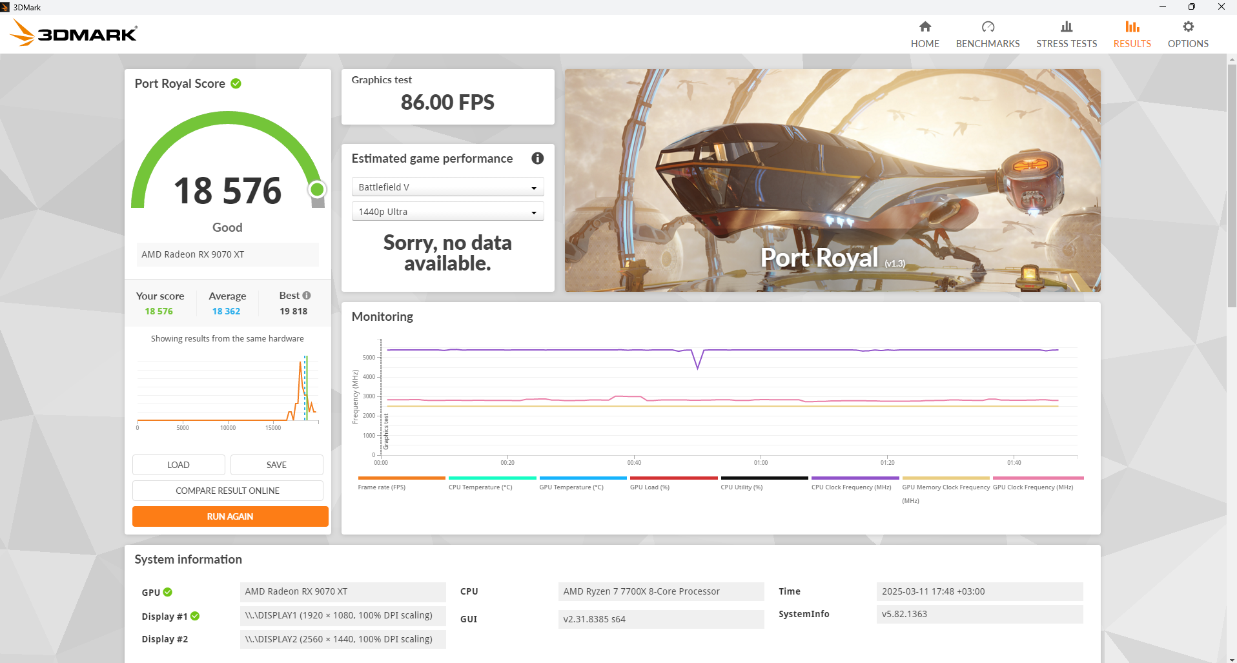Go to BENCHMARKS tab label

(988, 44)
